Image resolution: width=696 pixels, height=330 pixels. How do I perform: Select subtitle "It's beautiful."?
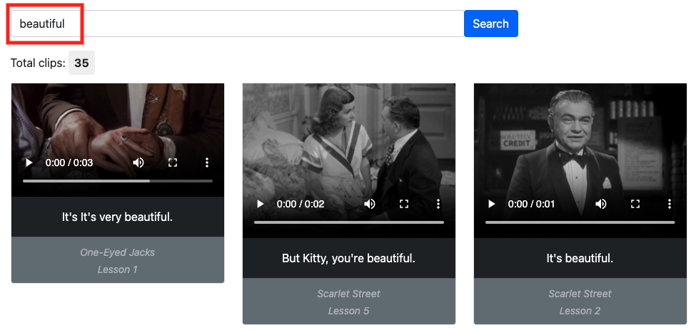point(580,258)
